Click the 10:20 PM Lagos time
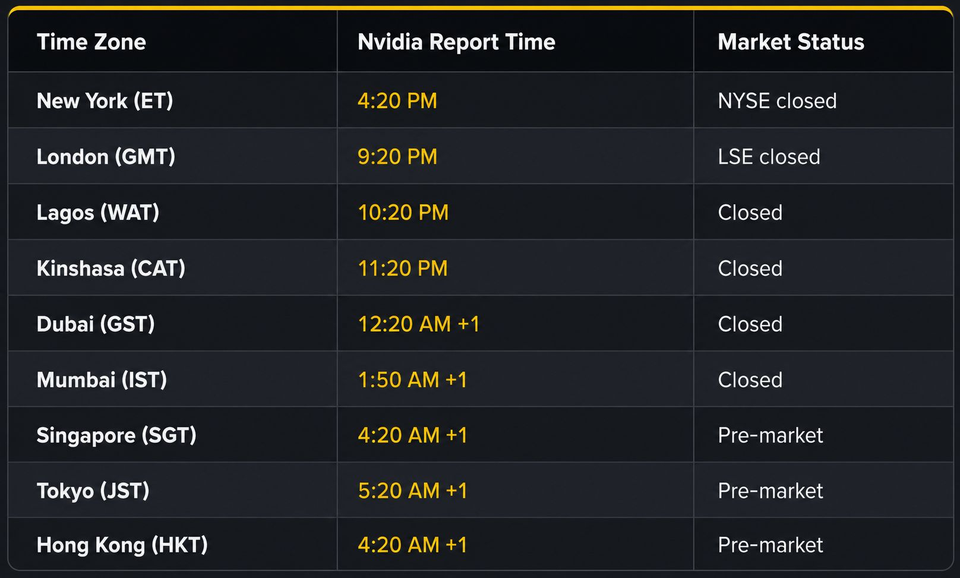Viewport: 960px width, 578px height. pyautogui.click(x=403, y=213)
